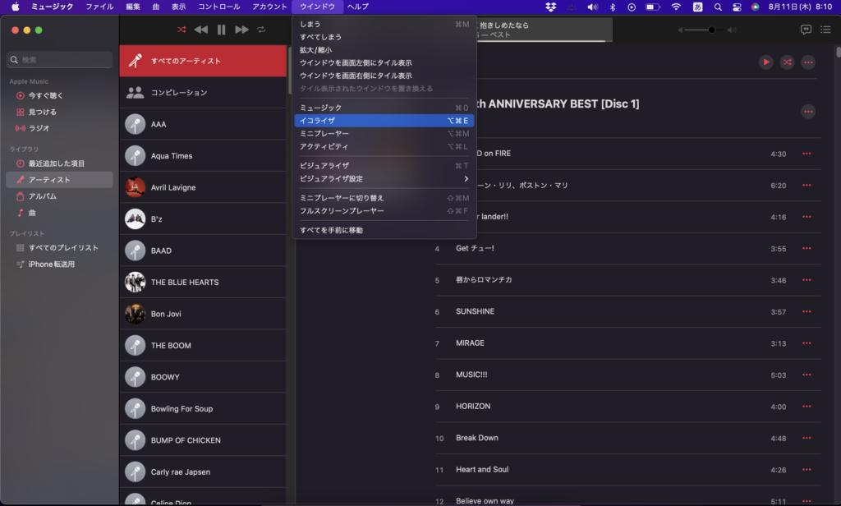Pause the current song
This screenshot has width=841, height=506.
(x=221, y=30)
